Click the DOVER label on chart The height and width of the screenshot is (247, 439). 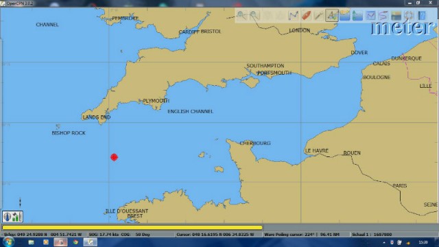click(x=359, y=52)
